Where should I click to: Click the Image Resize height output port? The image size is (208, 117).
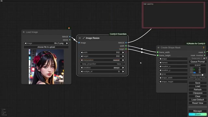coord(126,49)
